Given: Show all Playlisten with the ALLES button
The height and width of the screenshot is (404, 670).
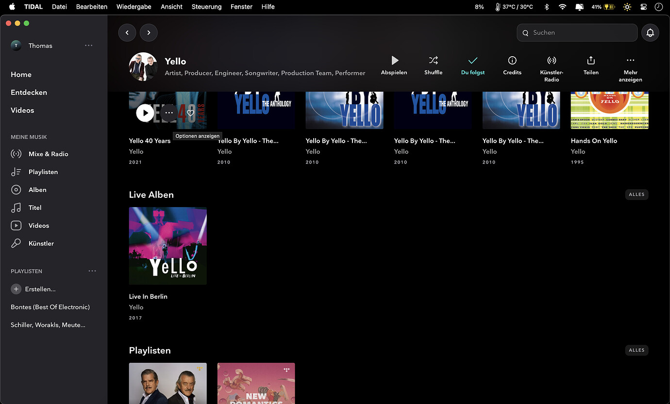Looking at the screenshot, I should tap(636, 350).
